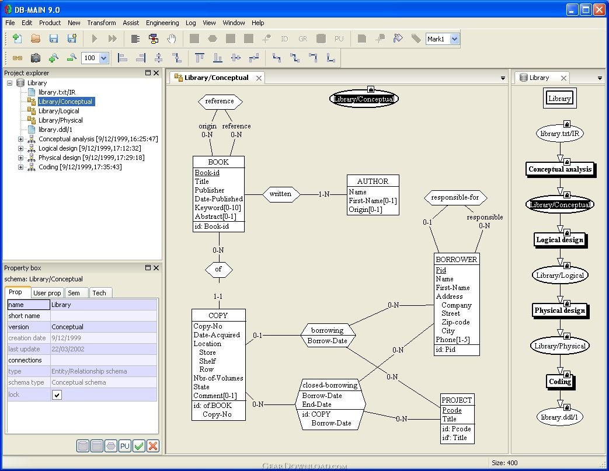Switch to the User prop tab
This screenshot has width=609, height=471.
click(x=47, y=293)
